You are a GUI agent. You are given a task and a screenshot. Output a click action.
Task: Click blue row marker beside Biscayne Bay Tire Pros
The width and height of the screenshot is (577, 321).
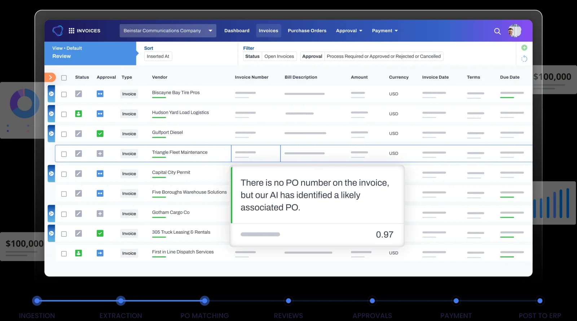[x=52, y=94]
